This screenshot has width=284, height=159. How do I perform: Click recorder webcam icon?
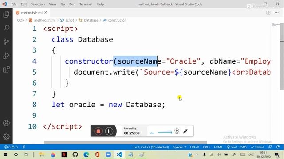click(x=177, y=131)
